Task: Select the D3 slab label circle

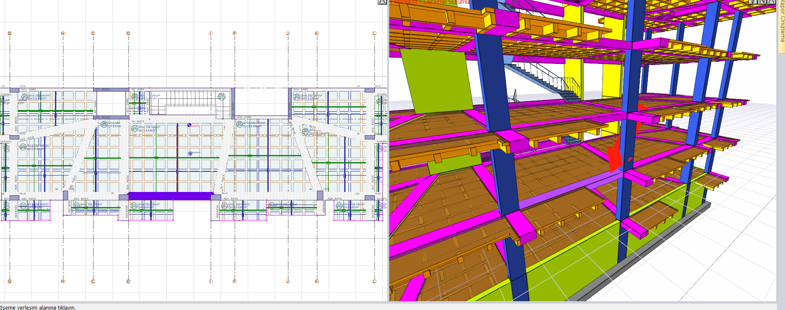Action: click(297, 96)
